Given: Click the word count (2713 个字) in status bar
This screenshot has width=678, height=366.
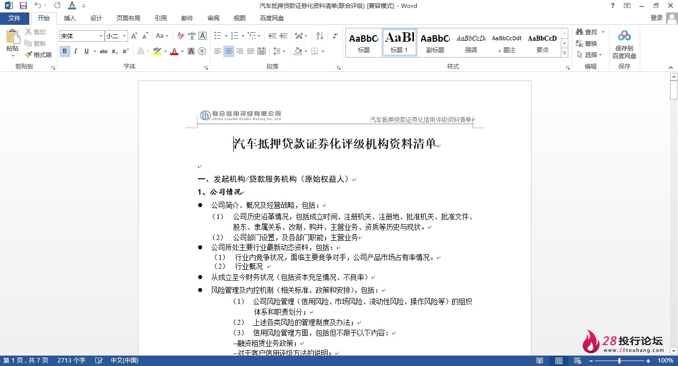Looking at the screenshot, I should tap(71, 361).
